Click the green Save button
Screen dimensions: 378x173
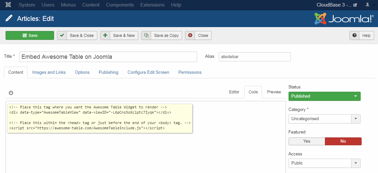(30, 35)
